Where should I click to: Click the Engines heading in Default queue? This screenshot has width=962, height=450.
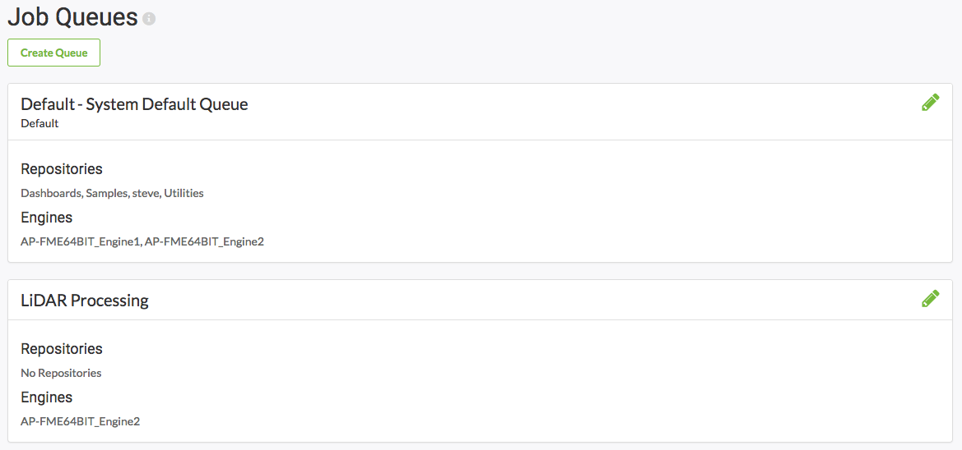coord(47,218)
